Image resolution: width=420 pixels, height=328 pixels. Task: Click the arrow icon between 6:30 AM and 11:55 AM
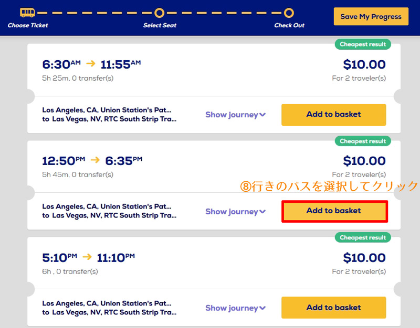(90, 63)
